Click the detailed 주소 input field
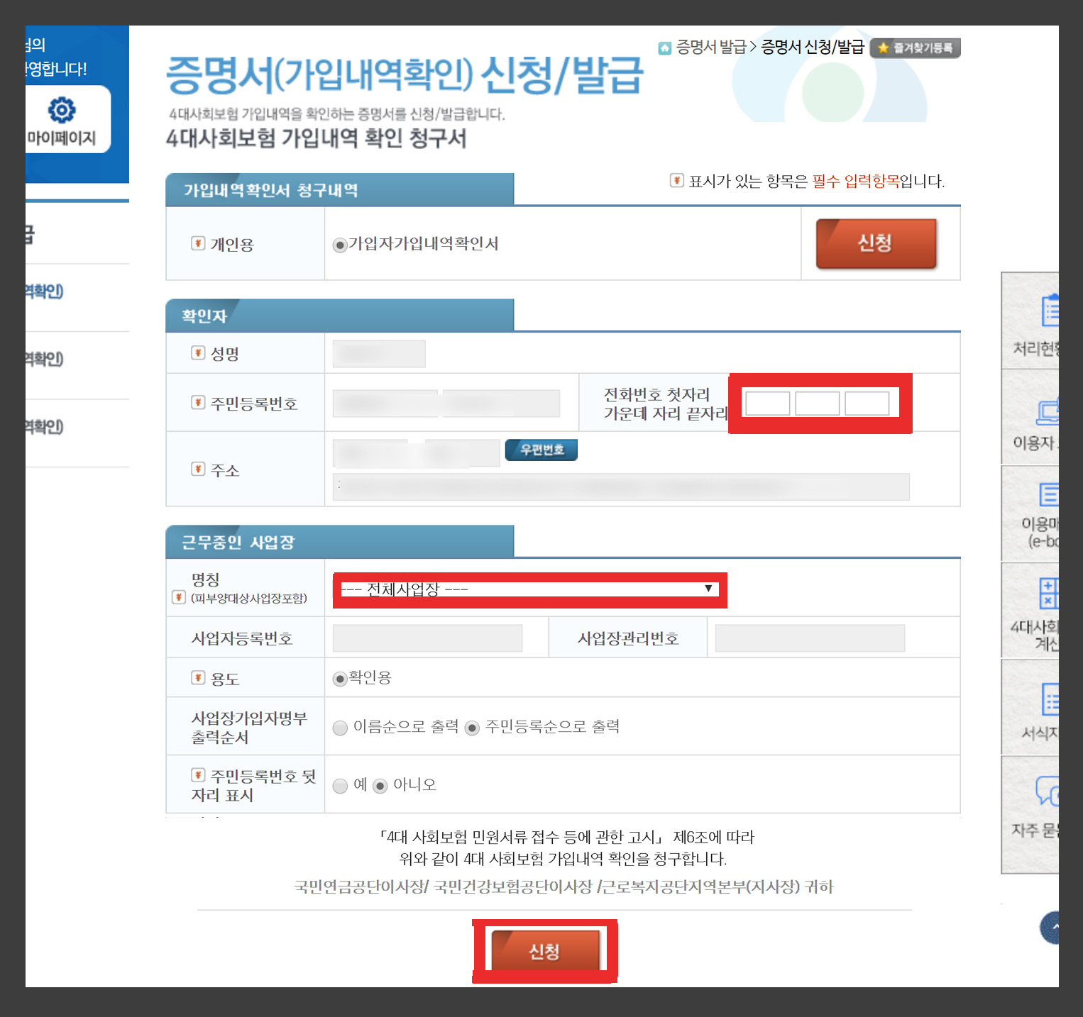The width and height of the screenshot is (1083, 1017). (621, 487)
